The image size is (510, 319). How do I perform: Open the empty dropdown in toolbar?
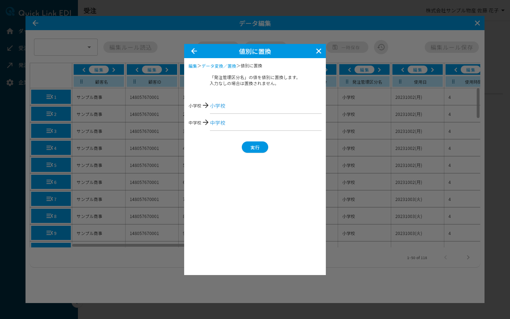(x=66, y=47)
